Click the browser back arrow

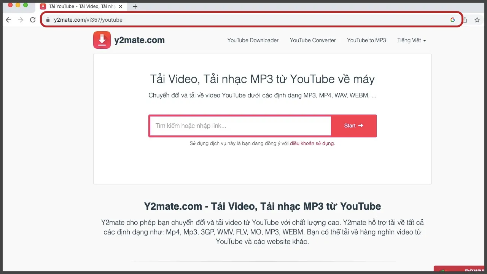point(8,19)
